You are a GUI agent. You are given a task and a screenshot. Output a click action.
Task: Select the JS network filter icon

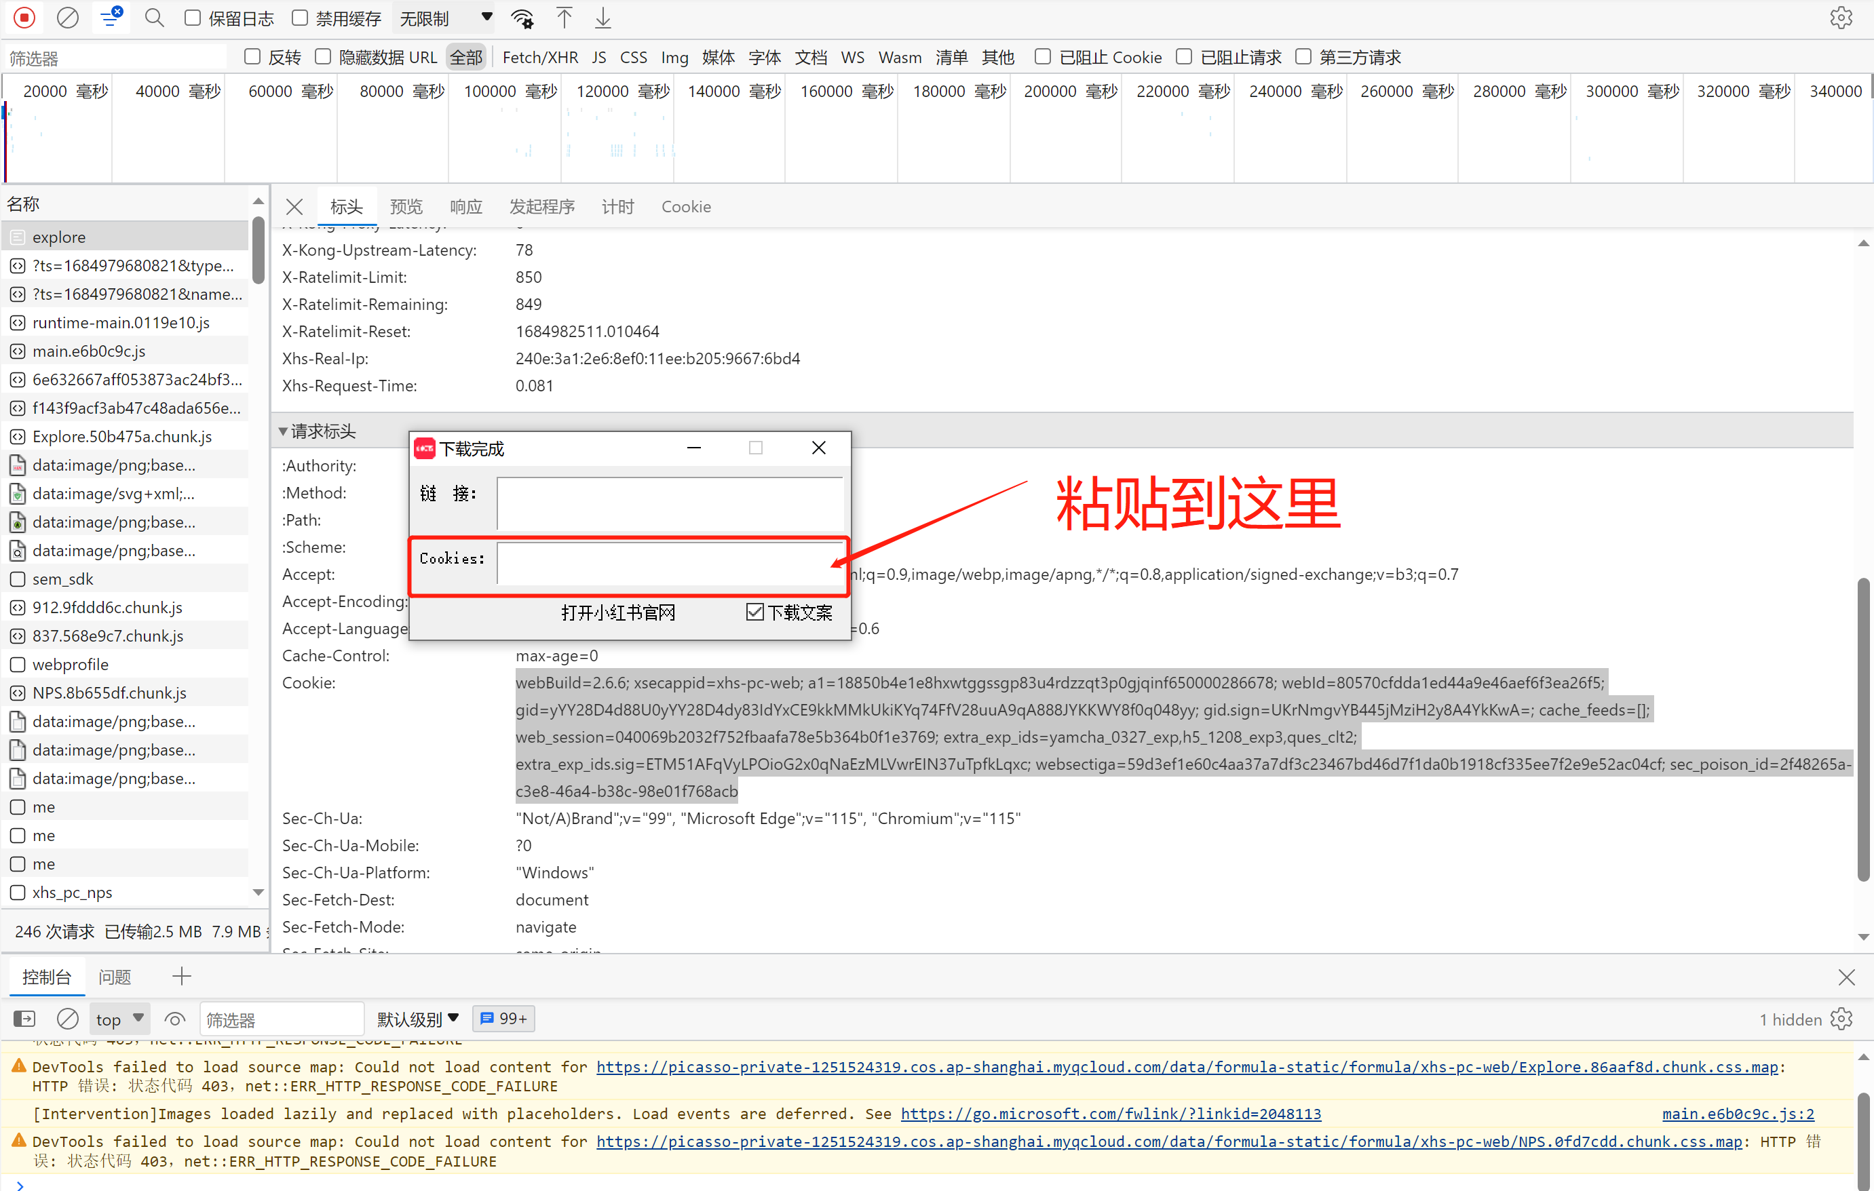pyautogui.click(x=597, y=58)
